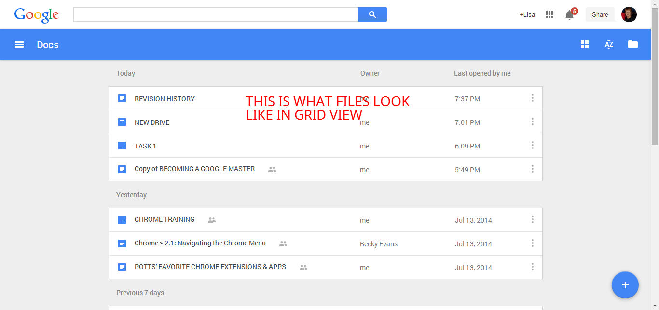
Task: Click the 6:09 PM time entry
Action: [x=467, y=146]
